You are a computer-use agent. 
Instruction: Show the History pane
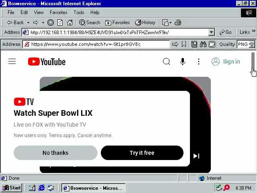pyautogui.click(x=145, y=23)
